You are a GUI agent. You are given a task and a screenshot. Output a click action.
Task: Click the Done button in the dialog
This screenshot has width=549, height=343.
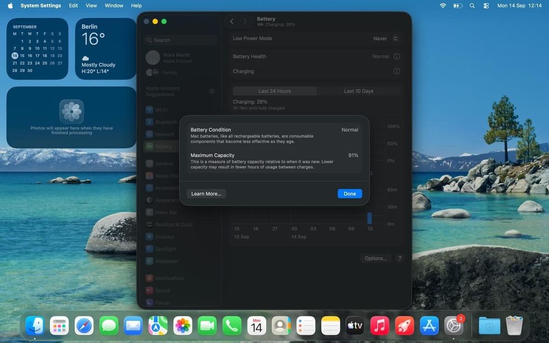coord(350,194)
